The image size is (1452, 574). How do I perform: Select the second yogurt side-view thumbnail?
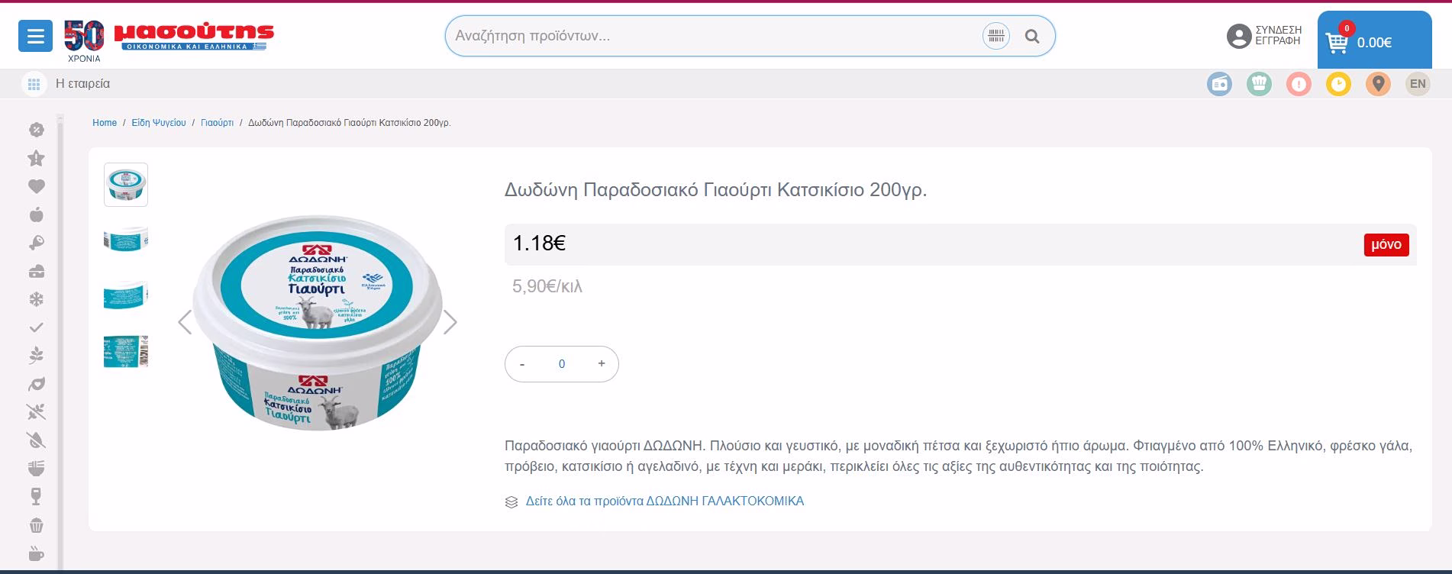tap(126, 240)
